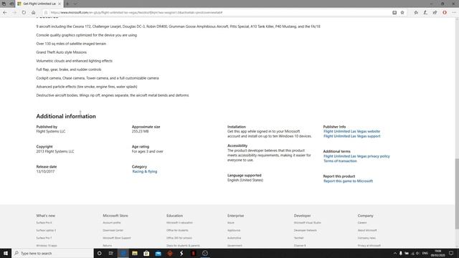Open Download Center footer link
459x258 pixels.
(113, 230)
